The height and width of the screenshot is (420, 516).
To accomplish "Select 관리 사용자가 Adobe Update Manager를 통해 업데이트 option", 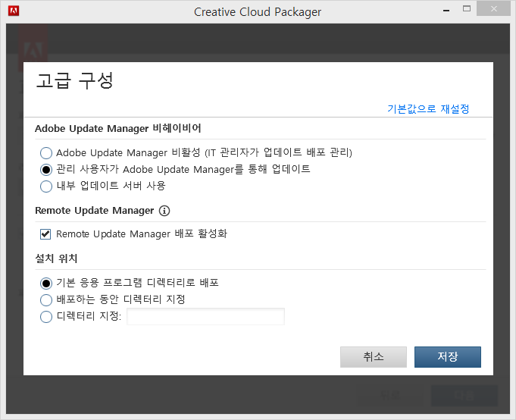I will click(x=46, y=170).
